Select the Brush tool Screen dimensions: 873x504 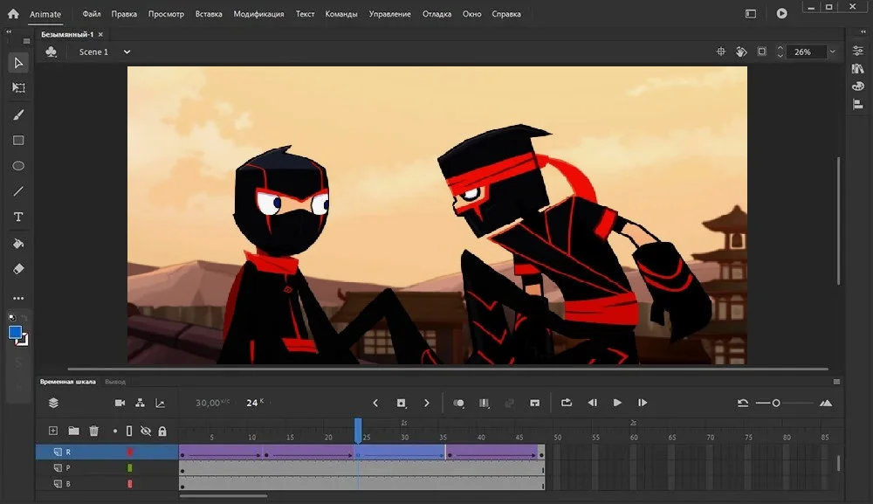(x=18, y=114)
